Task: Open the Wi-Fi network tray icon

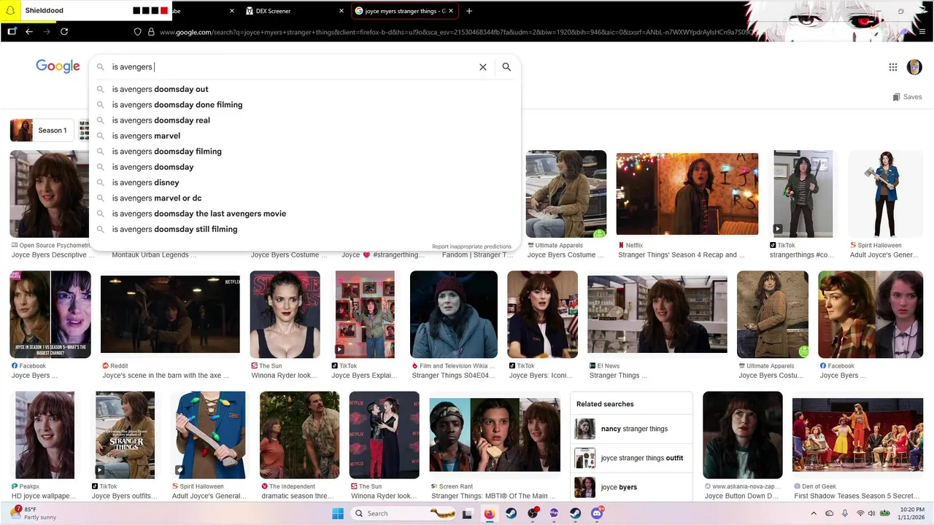Action: pos(861,514)
